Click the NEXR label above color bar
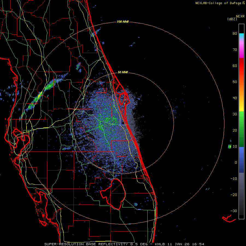The height and width of the screenshot is (246, 246). click(240, 16)
